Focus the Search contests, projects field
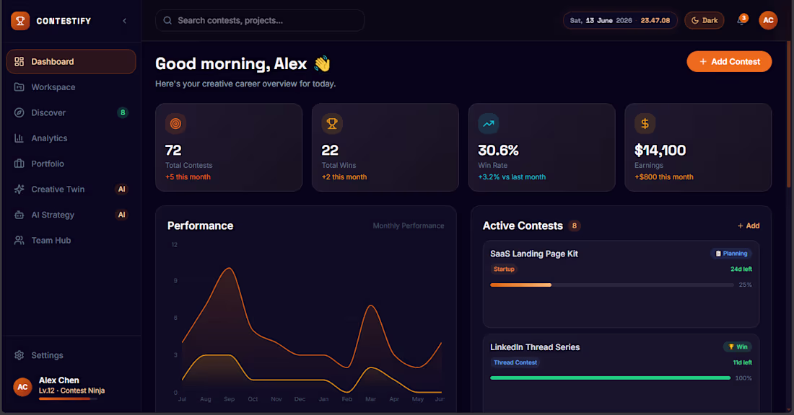Viewport: 794px width, 415px height. click(x=260, y=21)
